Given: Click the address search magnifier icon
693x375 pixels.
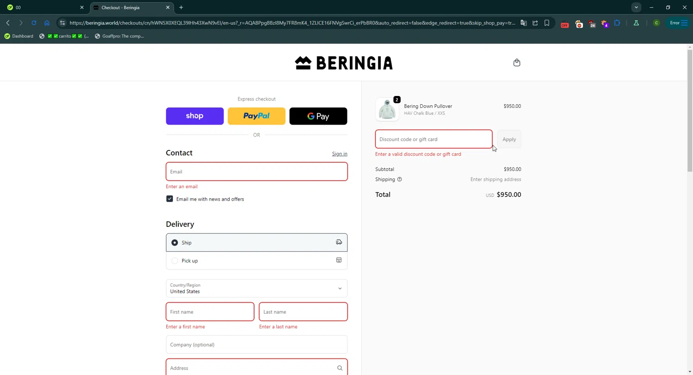Looking at the screenshot, I should click(x=340, y=368).
